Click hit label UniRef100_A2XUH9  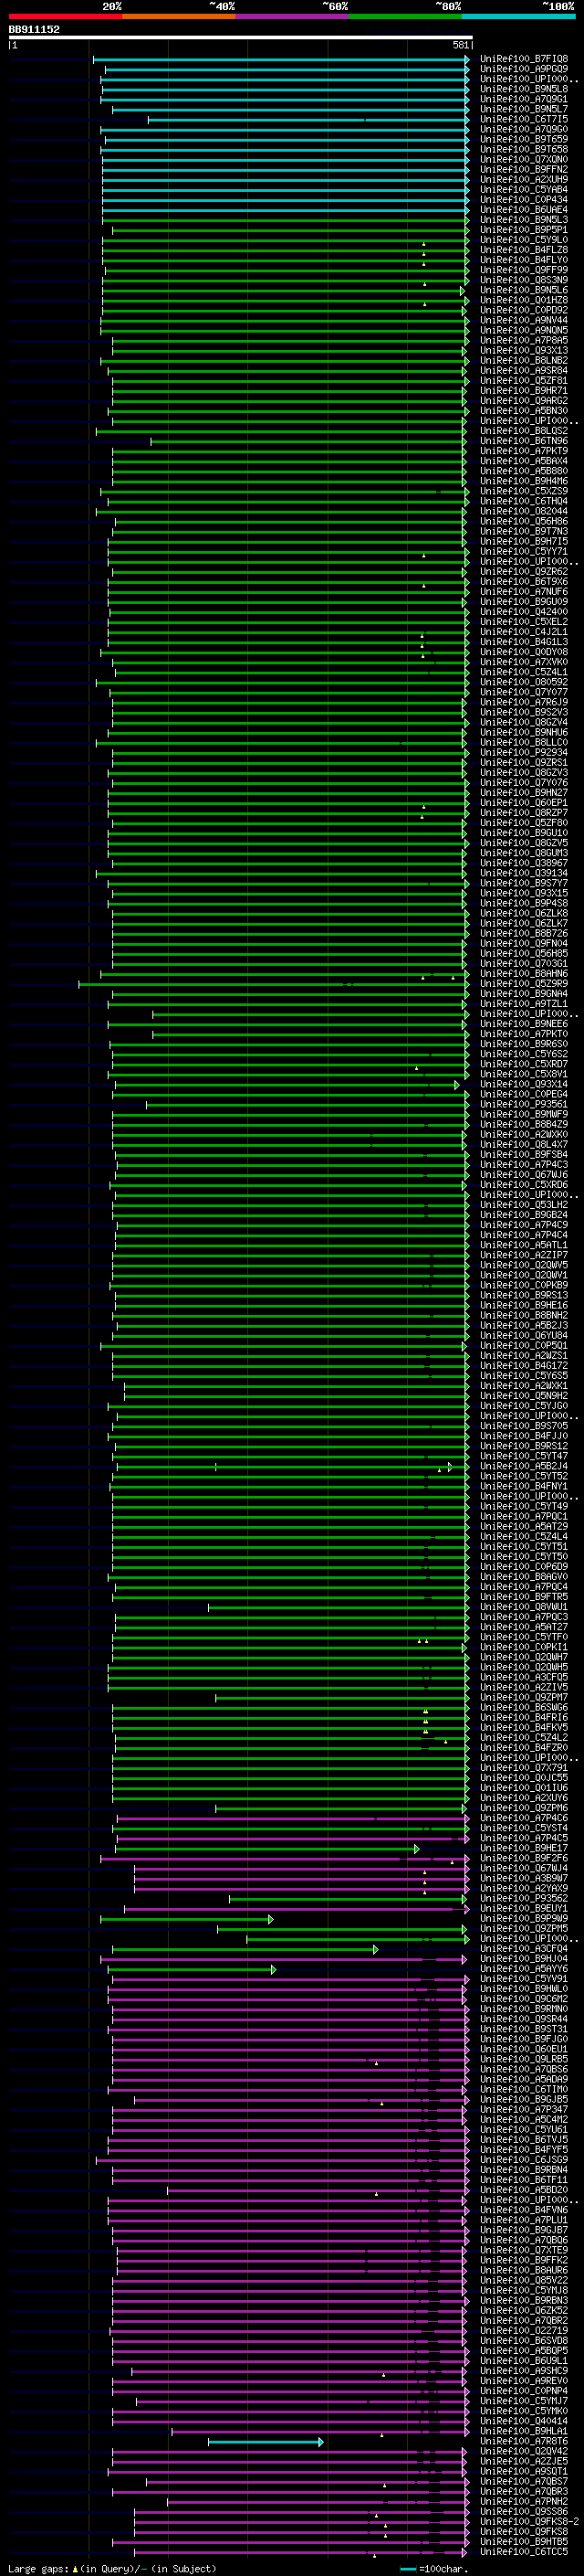coord(524,179)
